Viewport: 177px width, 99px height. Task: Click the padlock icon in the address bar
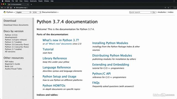[15, 8]
